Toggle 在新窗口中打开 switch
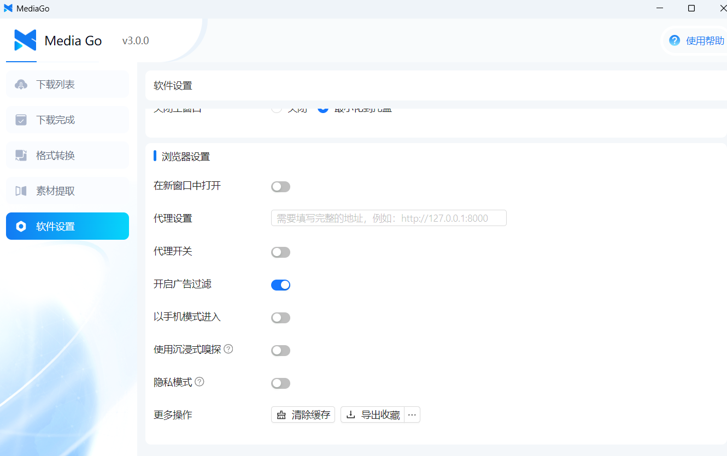The image size is (727, 456). (x=280, y=187)
